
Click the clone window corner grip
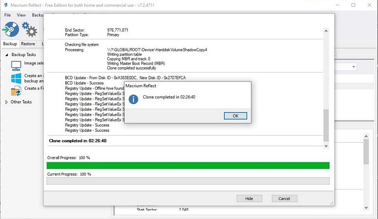[x=332, y=203]
